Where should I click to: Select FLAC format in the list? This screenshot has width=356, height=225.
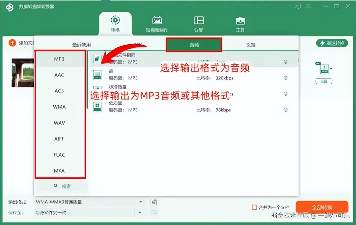[59, 155]
